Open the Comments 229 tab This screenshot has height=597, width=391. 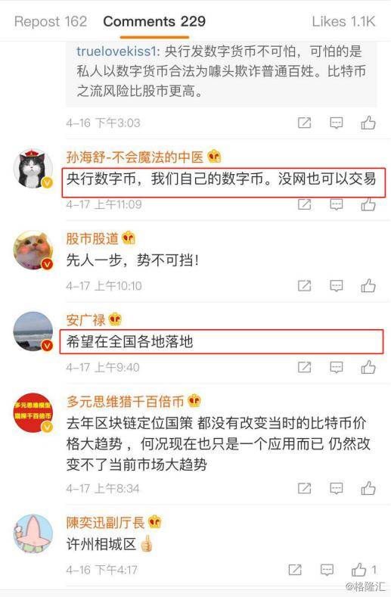tap(154, 21)
